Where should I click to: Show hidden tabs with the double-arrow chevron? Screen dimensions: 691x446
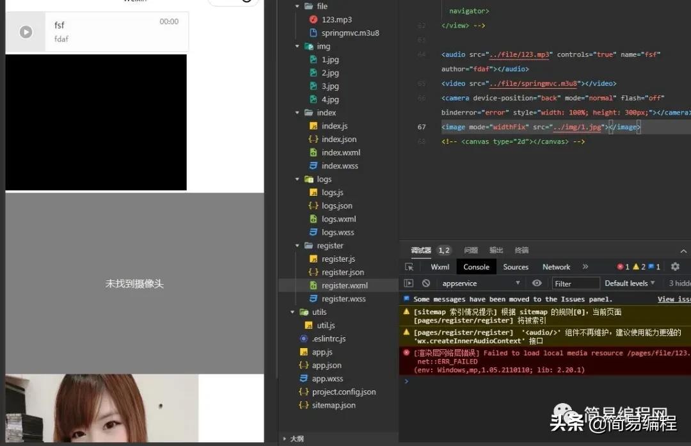coord(585,267)
